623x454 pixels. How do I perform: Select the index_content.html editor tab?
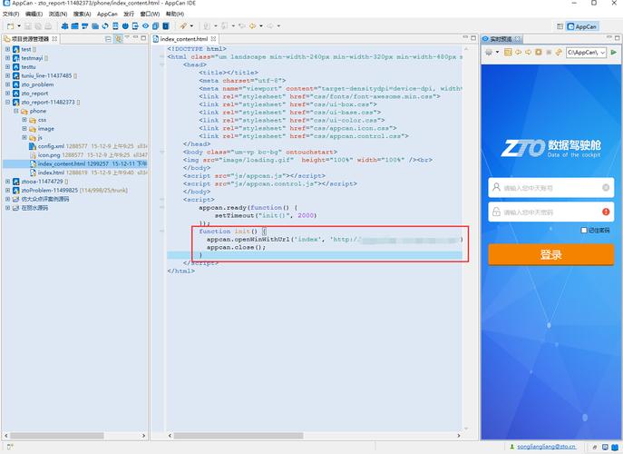point(184,39)
